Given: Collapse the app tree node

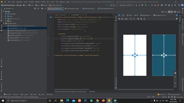Looking at the screenshot, I should [4, 11].
